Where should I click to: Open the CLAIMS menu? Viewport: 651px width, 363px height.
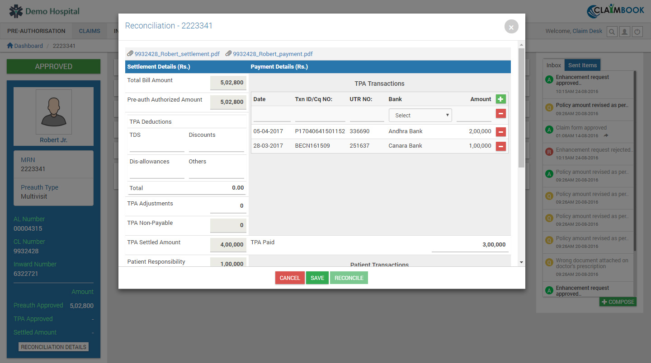(89, 31)
